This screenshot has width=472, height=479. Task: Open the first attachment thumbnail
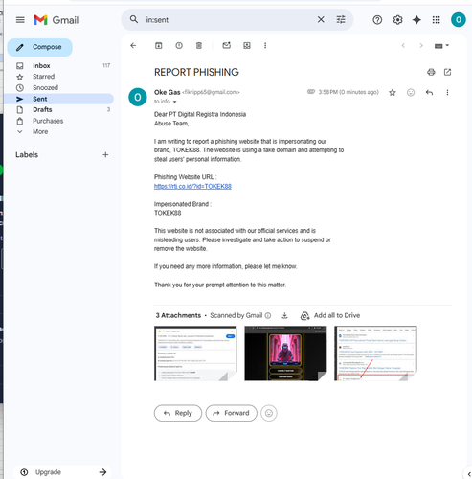(195, 354)
